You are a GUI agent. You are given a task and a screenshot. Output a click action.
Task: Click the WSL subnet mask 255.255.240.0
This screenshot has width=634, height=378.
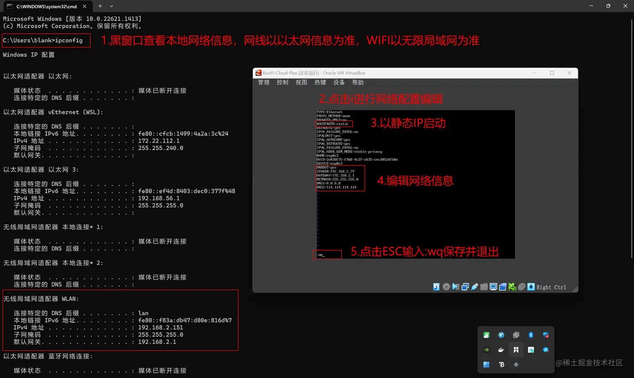coord(161,148)
